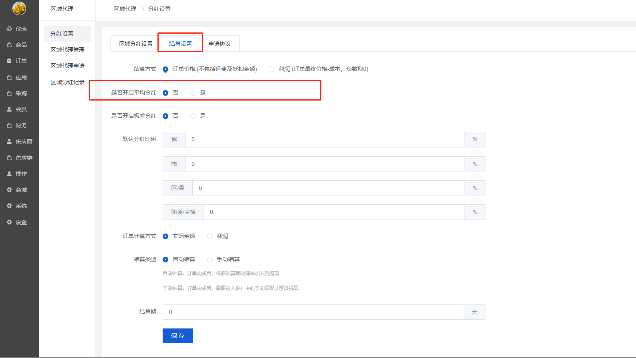Choose 利润 as the 结算方式
The height and width of the screenshot is (358, 636).
click(272, 69)
